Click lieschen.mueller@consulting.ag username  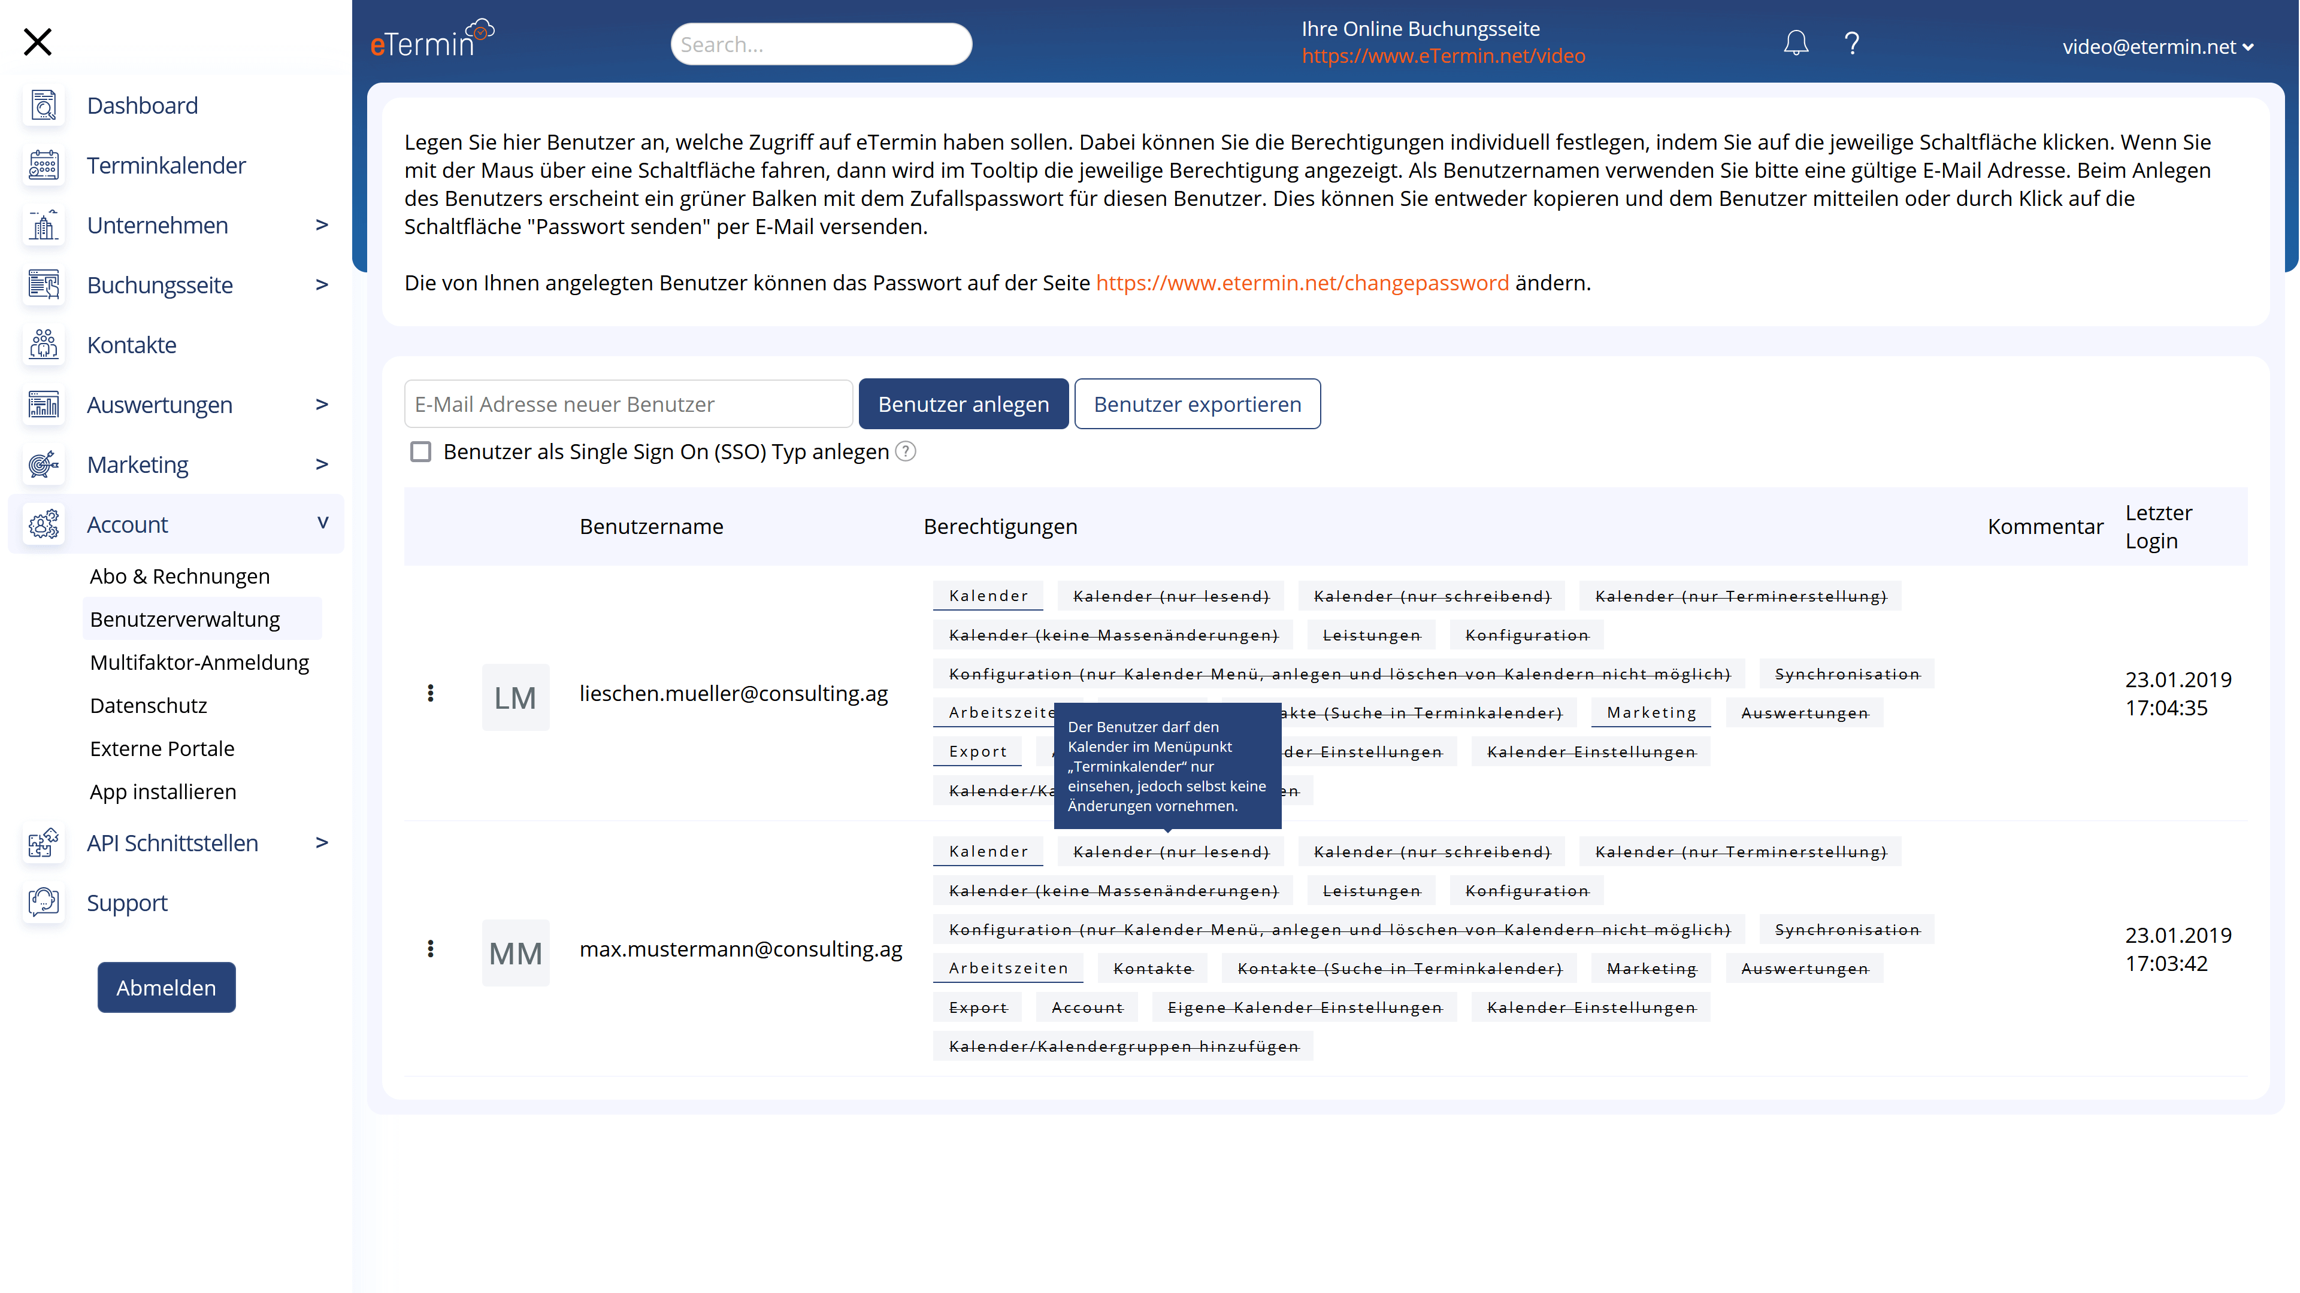click(733, 693)
